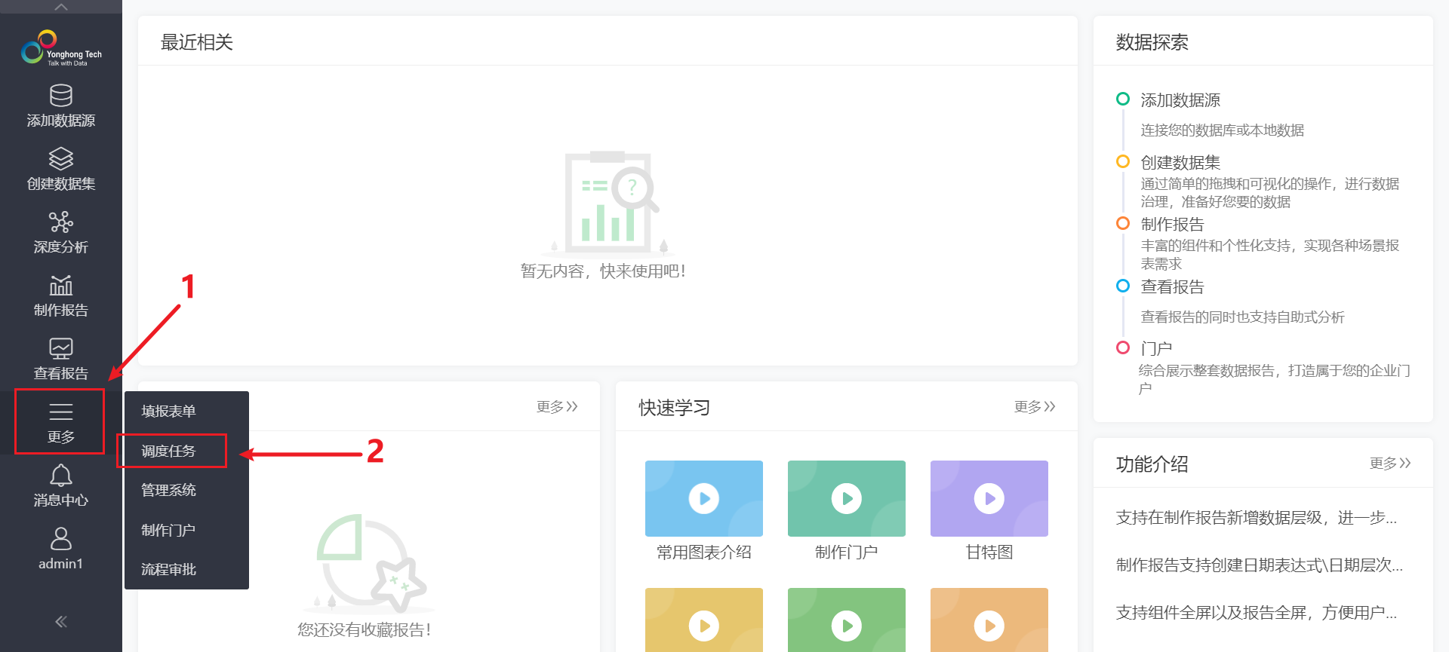Click 添加数据源 step in 数据探索
Image resolution: width=1449 pixels, height=652 pixels.
click(x=1180, y=100)
